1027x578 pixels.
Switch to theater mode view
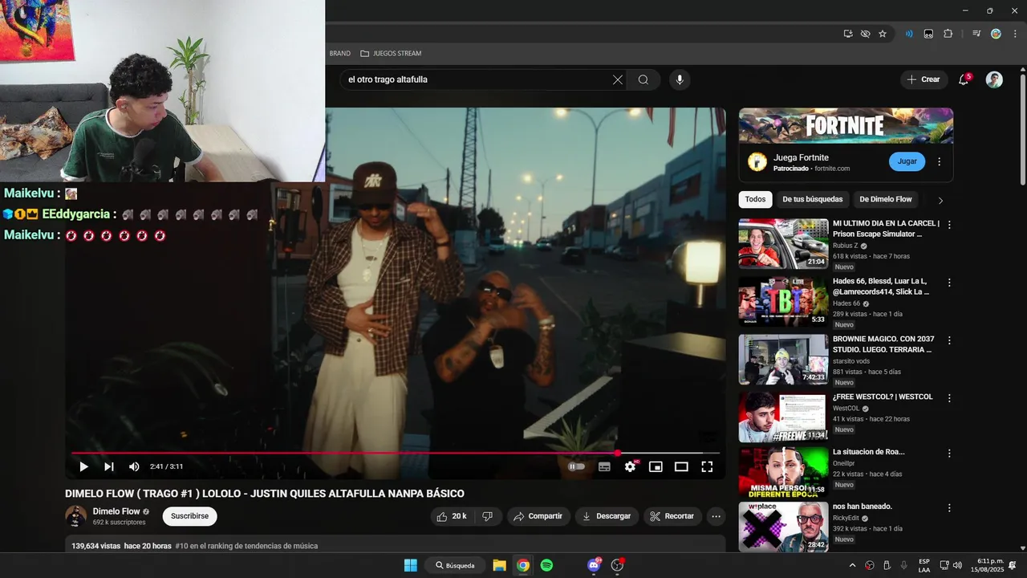[681, 466]
